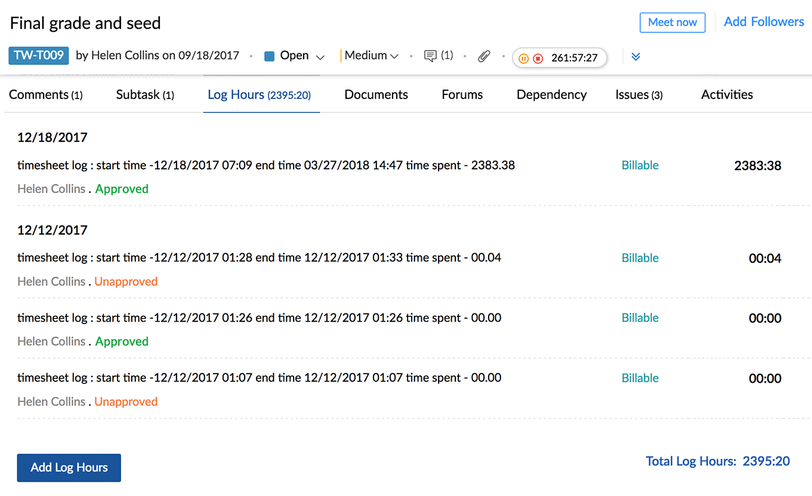Stop the task timer
This screenshot has width=812, height=496.
coord(538,58)
